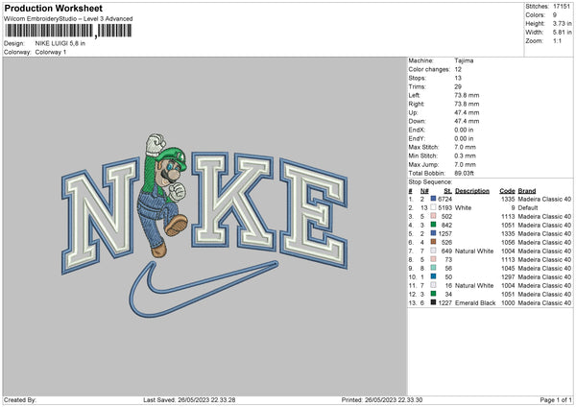This screenshot has height=407, width=576.
Task: Select the green swatch in the 842-stitch row
Action: pyautogui.click(x=433, y=225)
